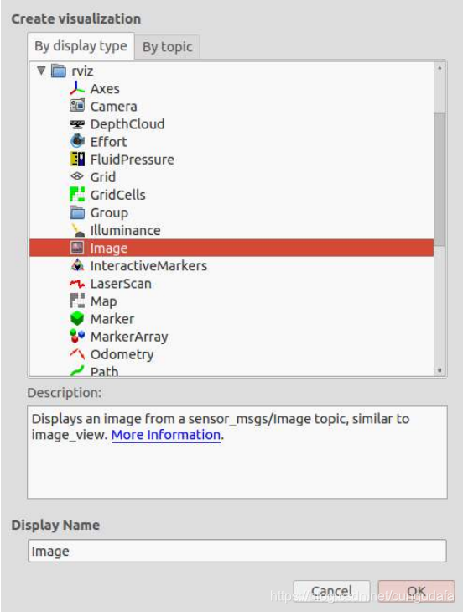Viewport: 463px width, 612px height.
Task: Choose the Path row label
Action: pos(104,371)
